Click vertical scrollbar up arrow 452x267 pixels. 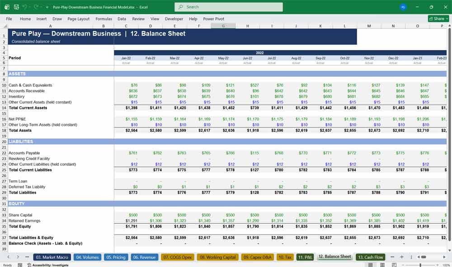pos(450,26)
